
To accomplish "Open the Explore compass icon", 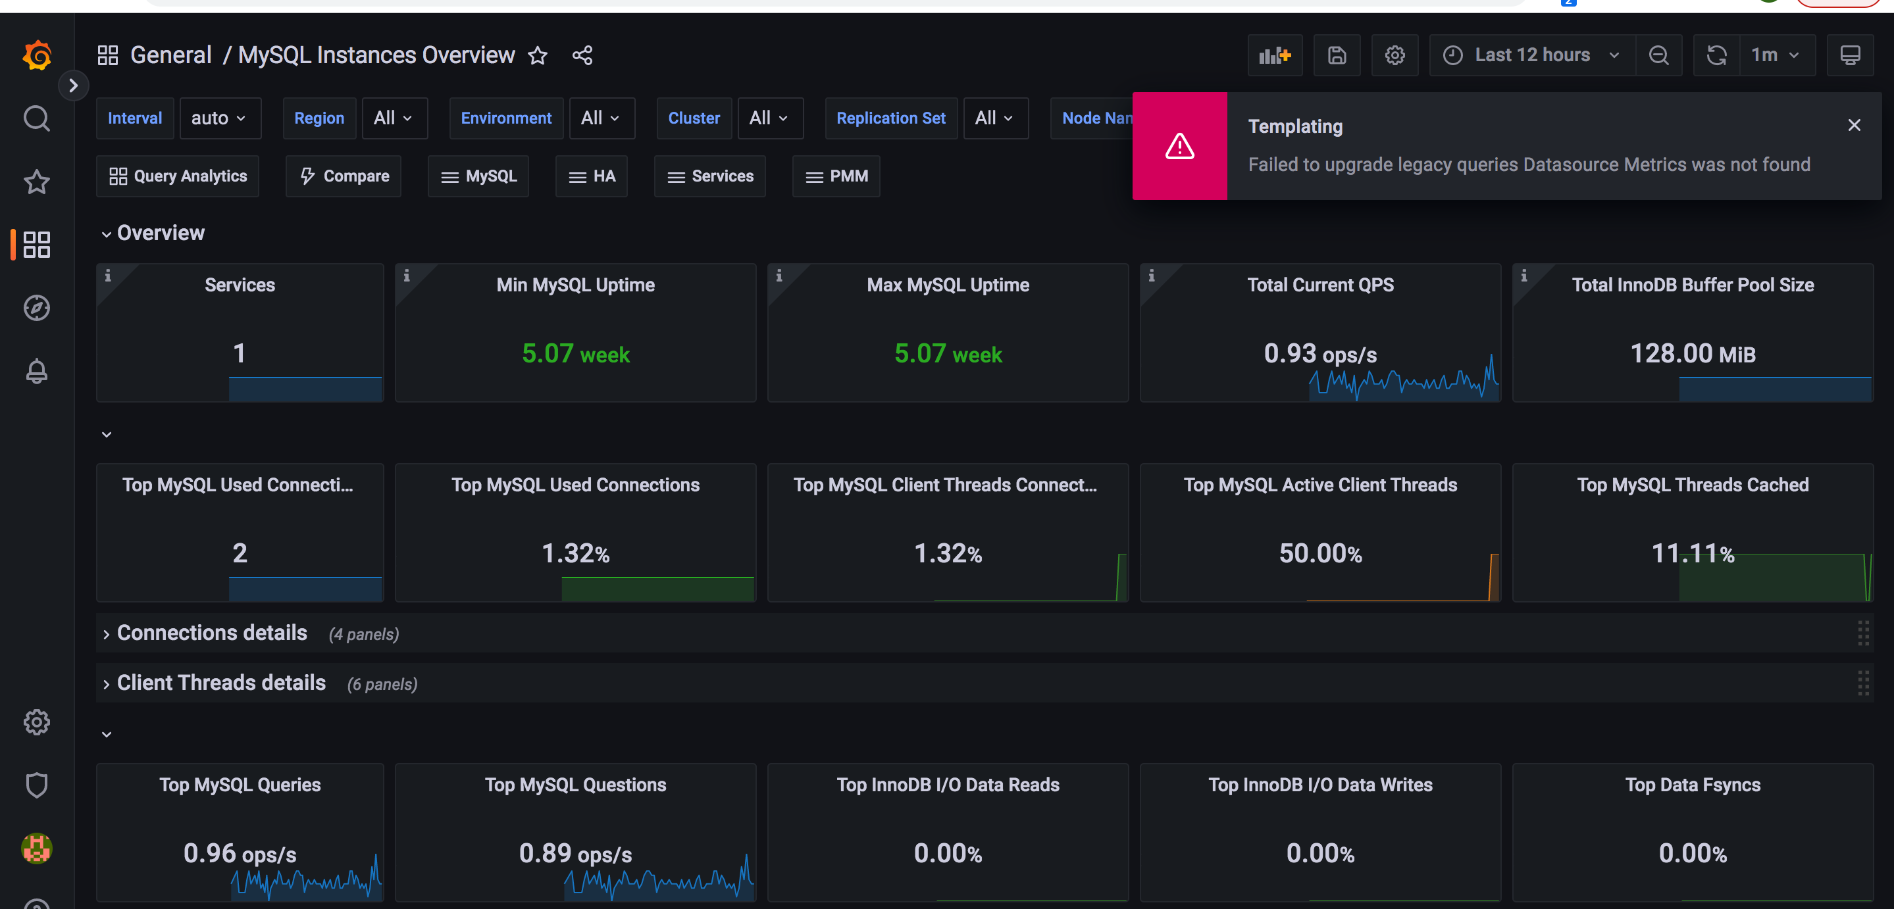I will click(37, 308).
